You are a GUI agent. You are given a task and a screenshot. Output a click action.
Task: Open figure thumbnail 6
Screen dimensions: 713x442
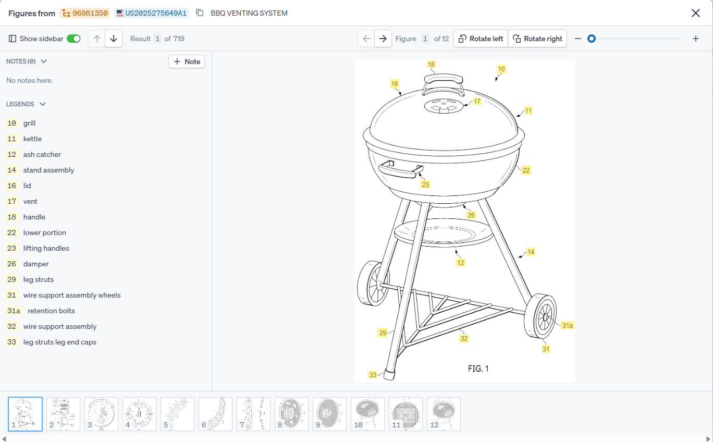pos(216,414)
